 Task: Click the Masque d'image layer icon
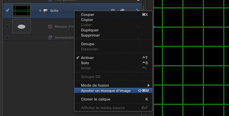50,27
